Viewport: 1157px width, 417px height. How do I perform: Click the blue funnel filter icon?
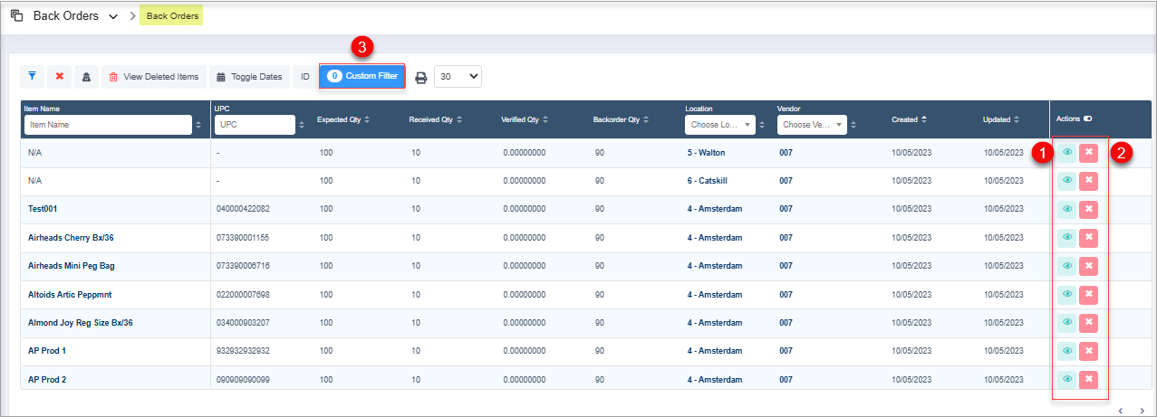[32, 77]
